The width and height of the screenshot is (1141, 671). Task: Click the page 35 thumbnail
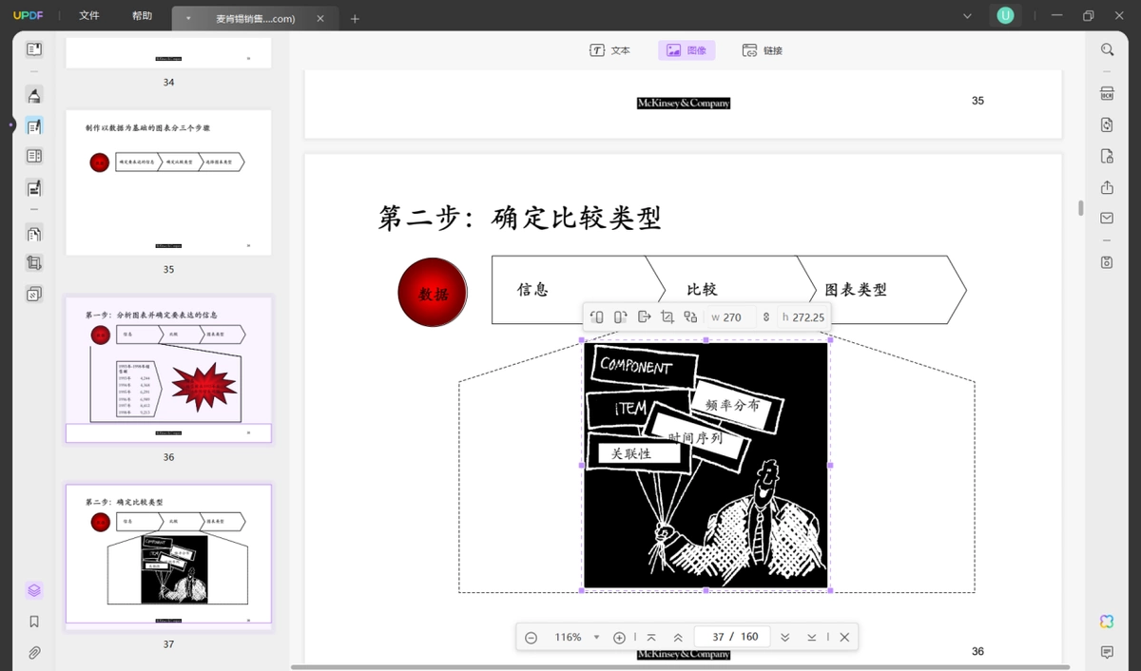click(168, 182)
